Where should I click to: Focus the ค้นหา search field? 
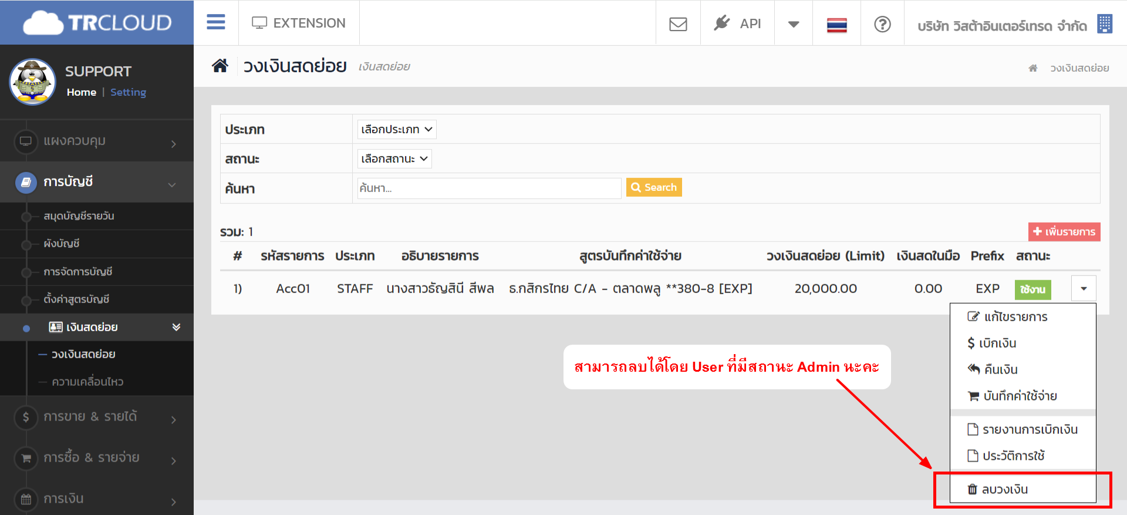coord(489,188)
